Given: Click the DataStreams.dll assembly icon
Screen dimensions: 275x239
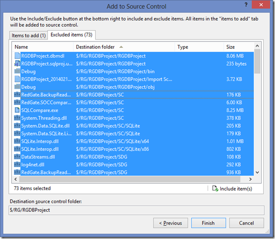Looking at the screenshot, I should [17, 157].
